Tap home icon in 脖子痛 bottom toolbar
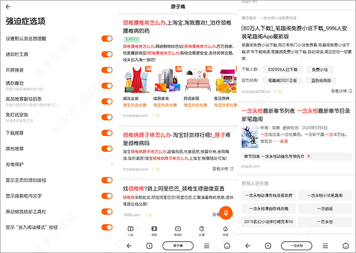This screenshot has width=356, height=253. tap(227, 246)
